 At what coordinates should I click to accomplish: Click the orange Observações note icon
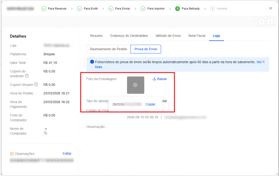(x=12, y=154)
